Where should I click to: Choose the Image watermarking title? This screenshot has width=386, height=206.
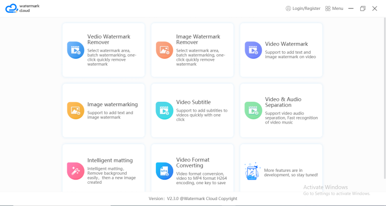(x=112, y=104)
